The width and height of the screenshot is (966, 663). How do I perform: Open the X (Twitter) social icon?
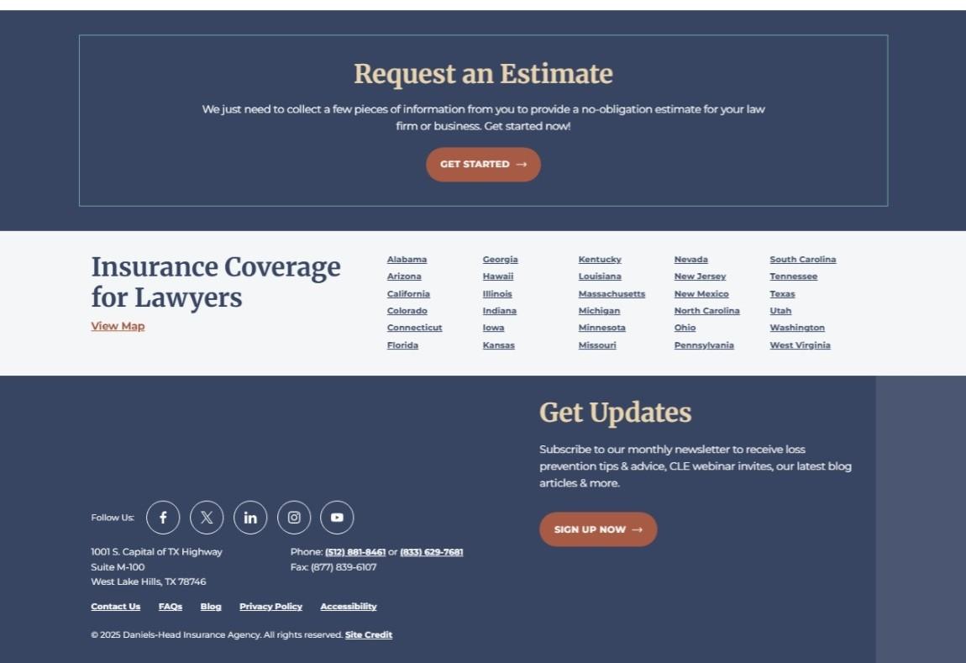207,518
